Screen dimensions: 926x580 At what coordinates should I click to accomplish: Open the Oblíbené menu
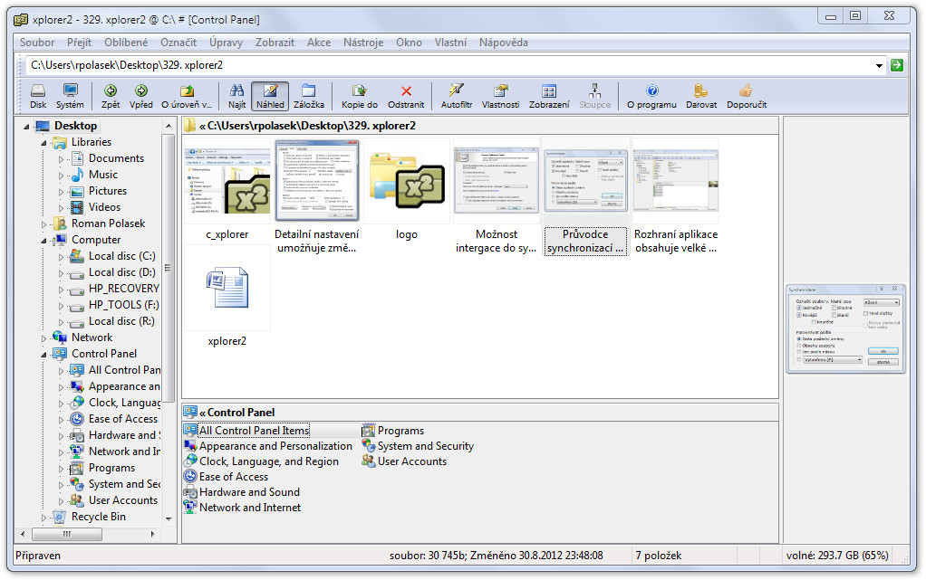tap(126, 43)
